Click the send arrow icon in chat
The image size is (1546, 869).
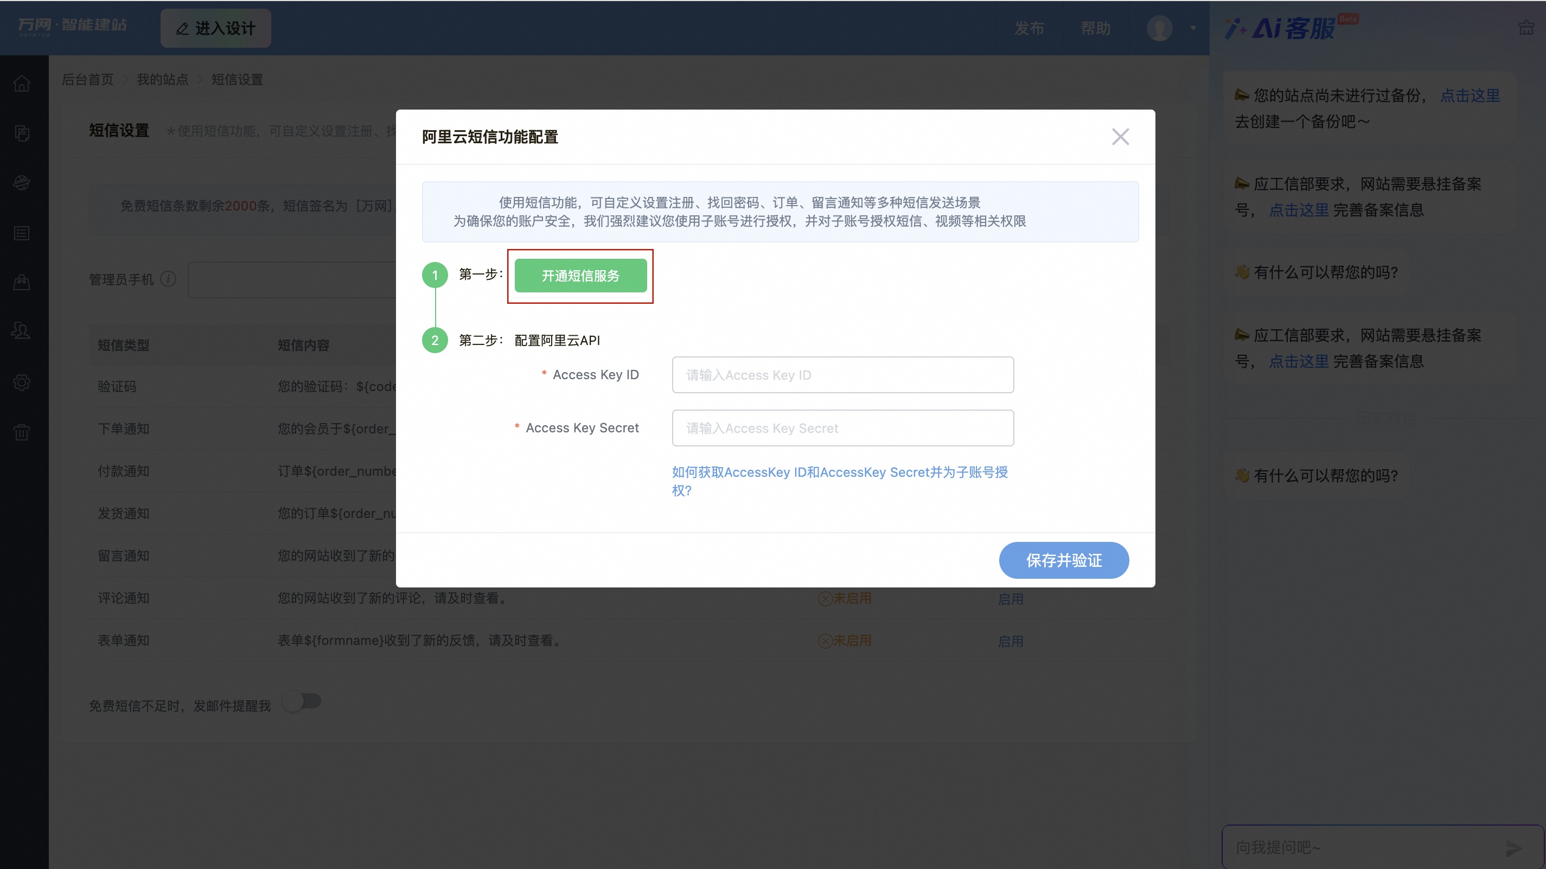tap(1513, 848)
